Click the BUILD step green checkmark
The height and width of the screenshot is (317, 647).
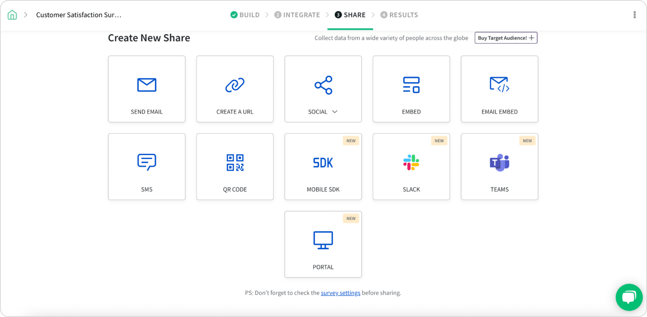tap(234, 15)
